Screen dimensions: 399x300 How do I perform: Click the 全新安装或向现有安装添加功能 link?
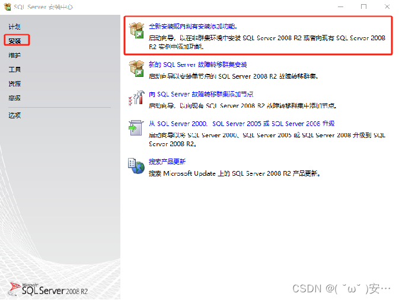coord(193,26)
